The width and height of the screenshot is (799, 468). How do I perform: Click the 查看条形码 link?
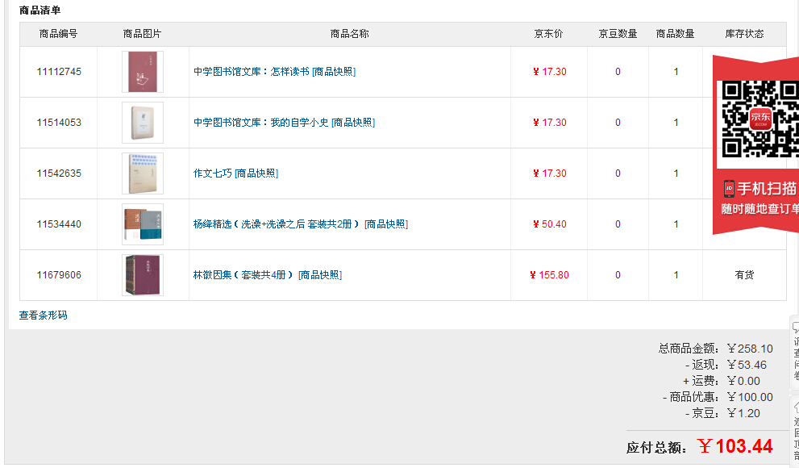click(x=43, y=315)
